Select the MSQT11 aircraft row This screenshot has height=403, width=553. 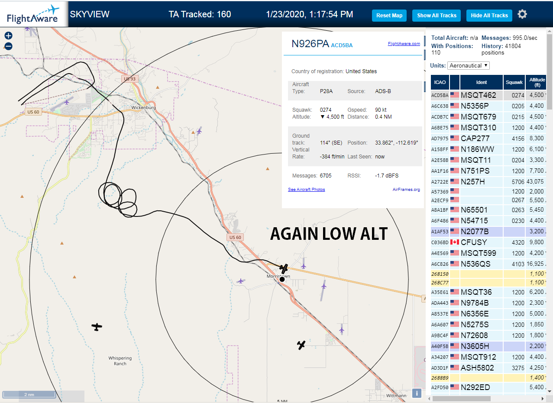click(488, 160)
